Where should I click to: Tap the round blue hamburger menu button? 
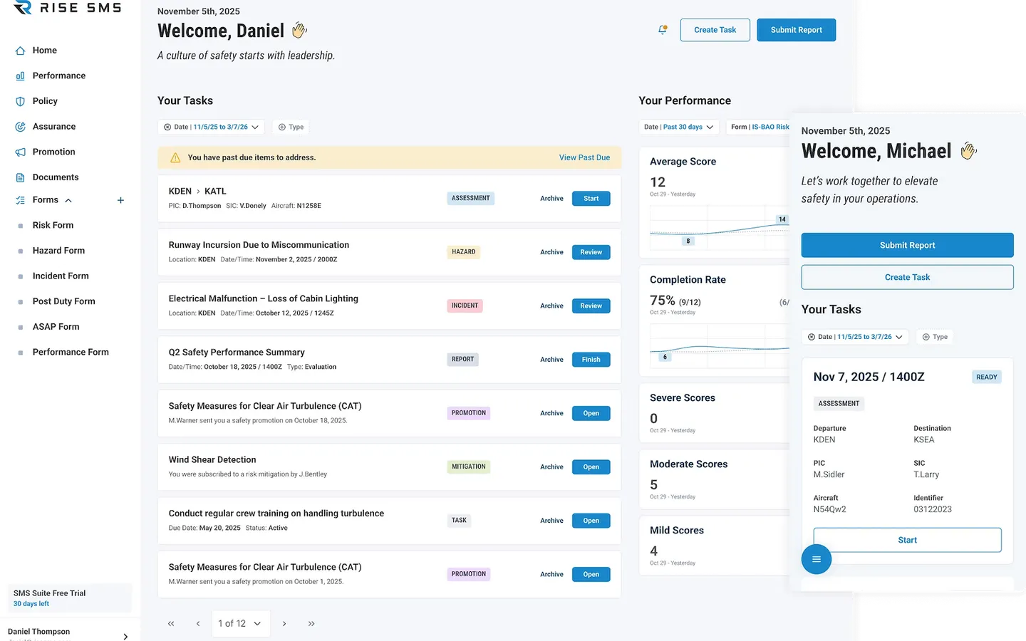816,559
